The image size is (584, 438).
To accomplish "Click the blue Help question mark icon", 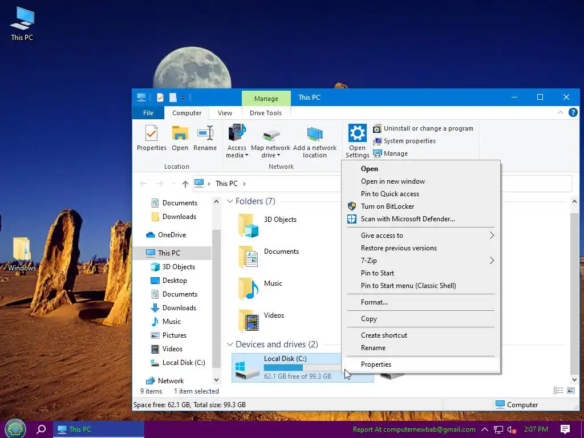I will [x=573, y=112].
